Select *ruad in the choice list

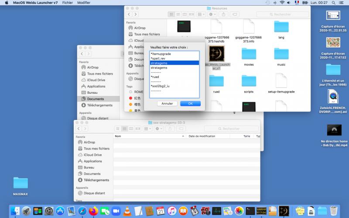pyautogui.click(x=174, y=77)
